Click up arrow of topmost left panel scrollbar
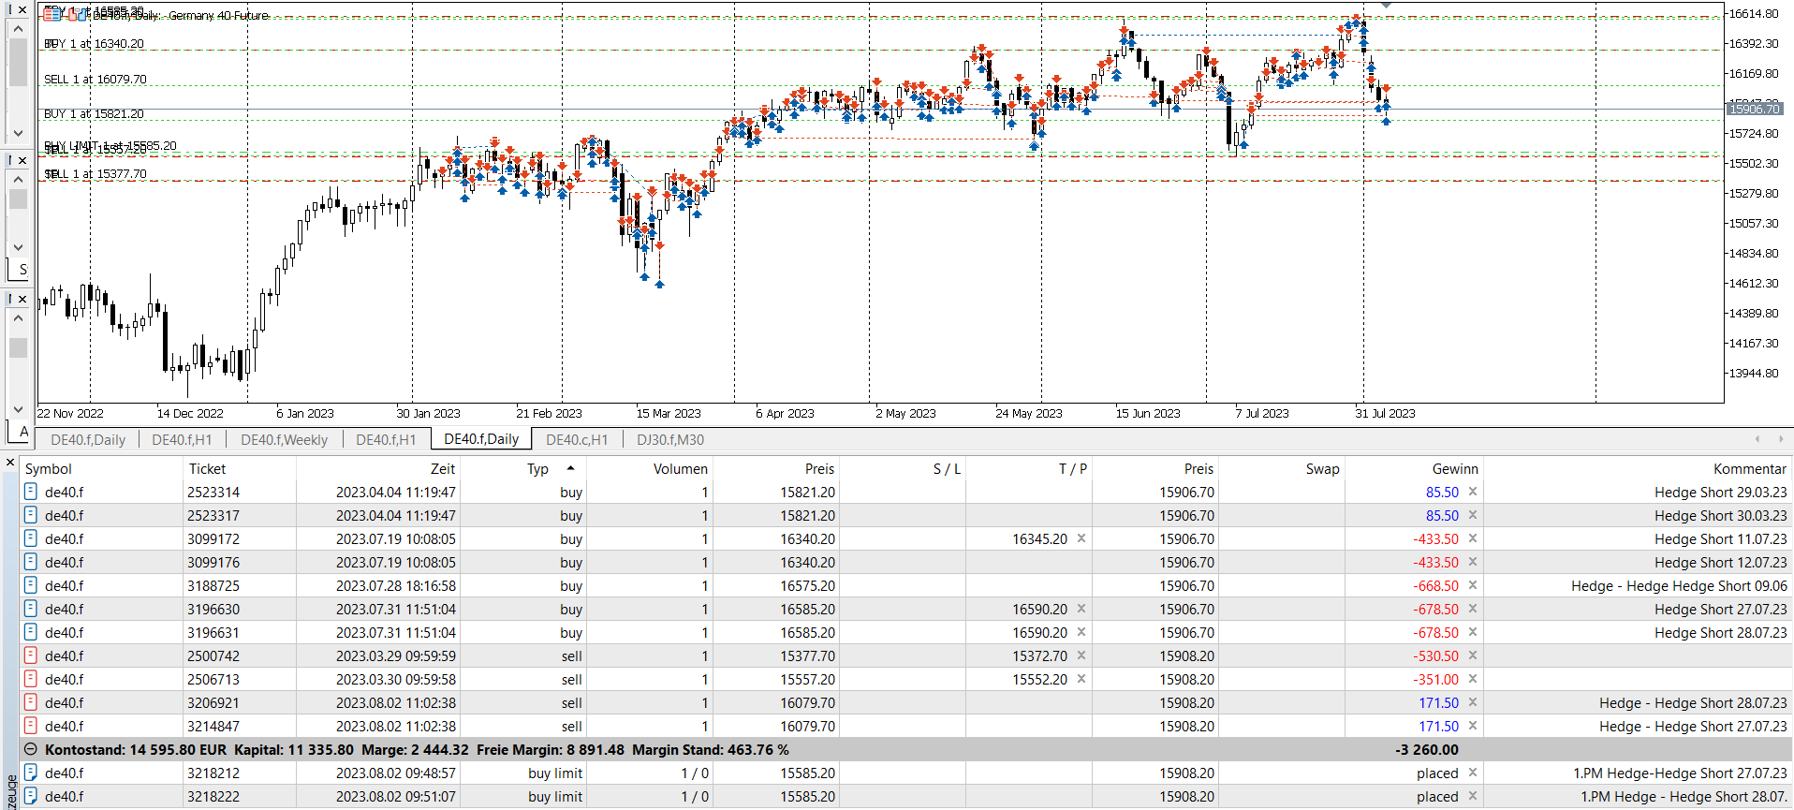Screen dimensions: 1794x810 [x=18, y=29]
